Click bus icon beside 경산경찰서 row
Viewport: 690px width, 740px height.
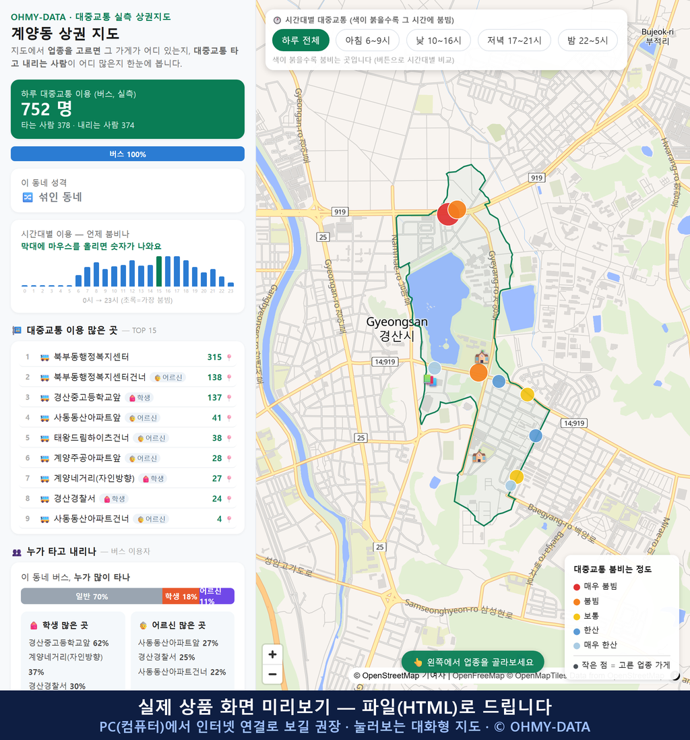[x=45, y=499]
